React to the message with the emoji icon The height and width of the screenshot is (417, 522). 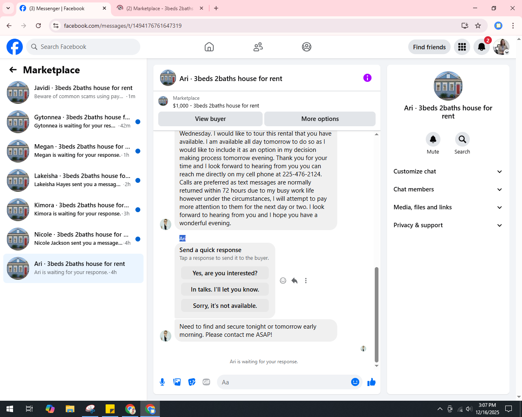tap(283, 281)
